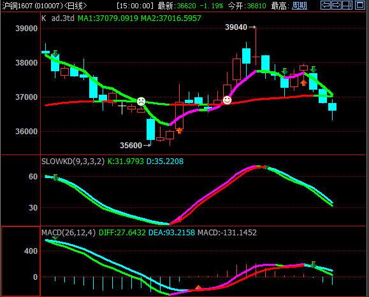Screen dimensions: 369x297
Task: Click the maximize chart window icon
Action: tap(360, 5)
